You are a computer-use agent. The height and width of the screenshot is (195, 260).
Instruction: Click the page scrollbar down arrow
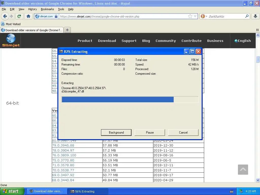coord(258,180)
